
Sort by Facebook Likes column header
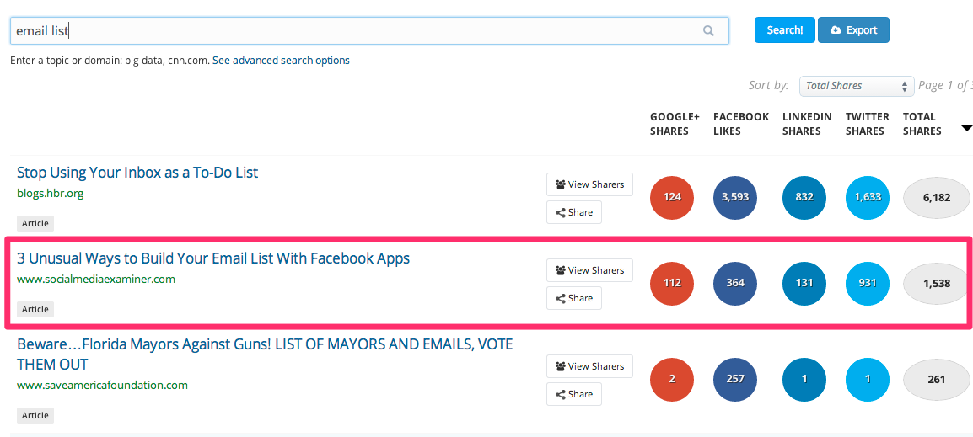click(x=741, y=123)
